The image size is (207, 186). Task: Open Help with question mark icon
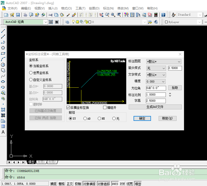[163, 15]
